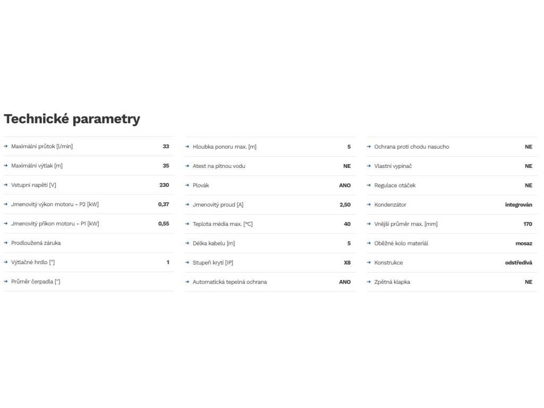Click arrow icon beside Hloubka ponoru max.

click(188, 147)
